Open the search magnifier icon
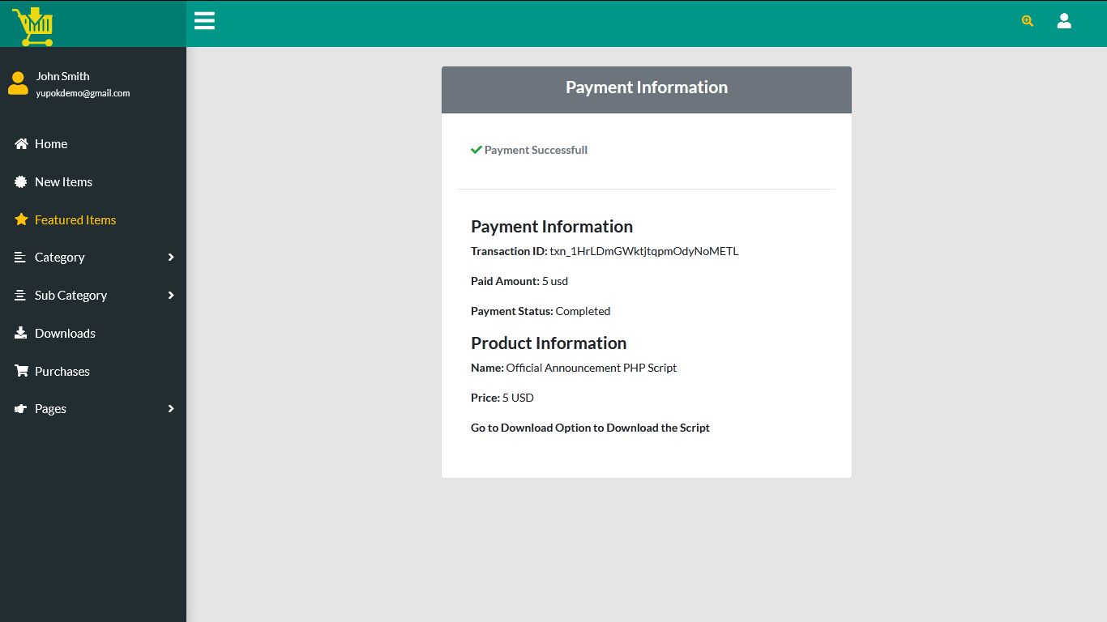This screenshot has height=622, width=1107. 1028,21
